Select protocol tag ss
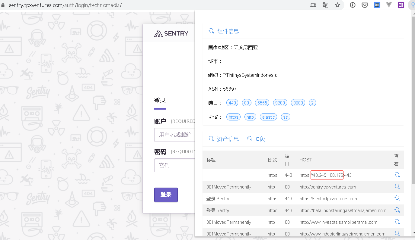The height and width of the screenshot is (240, 415). [286, 117]
